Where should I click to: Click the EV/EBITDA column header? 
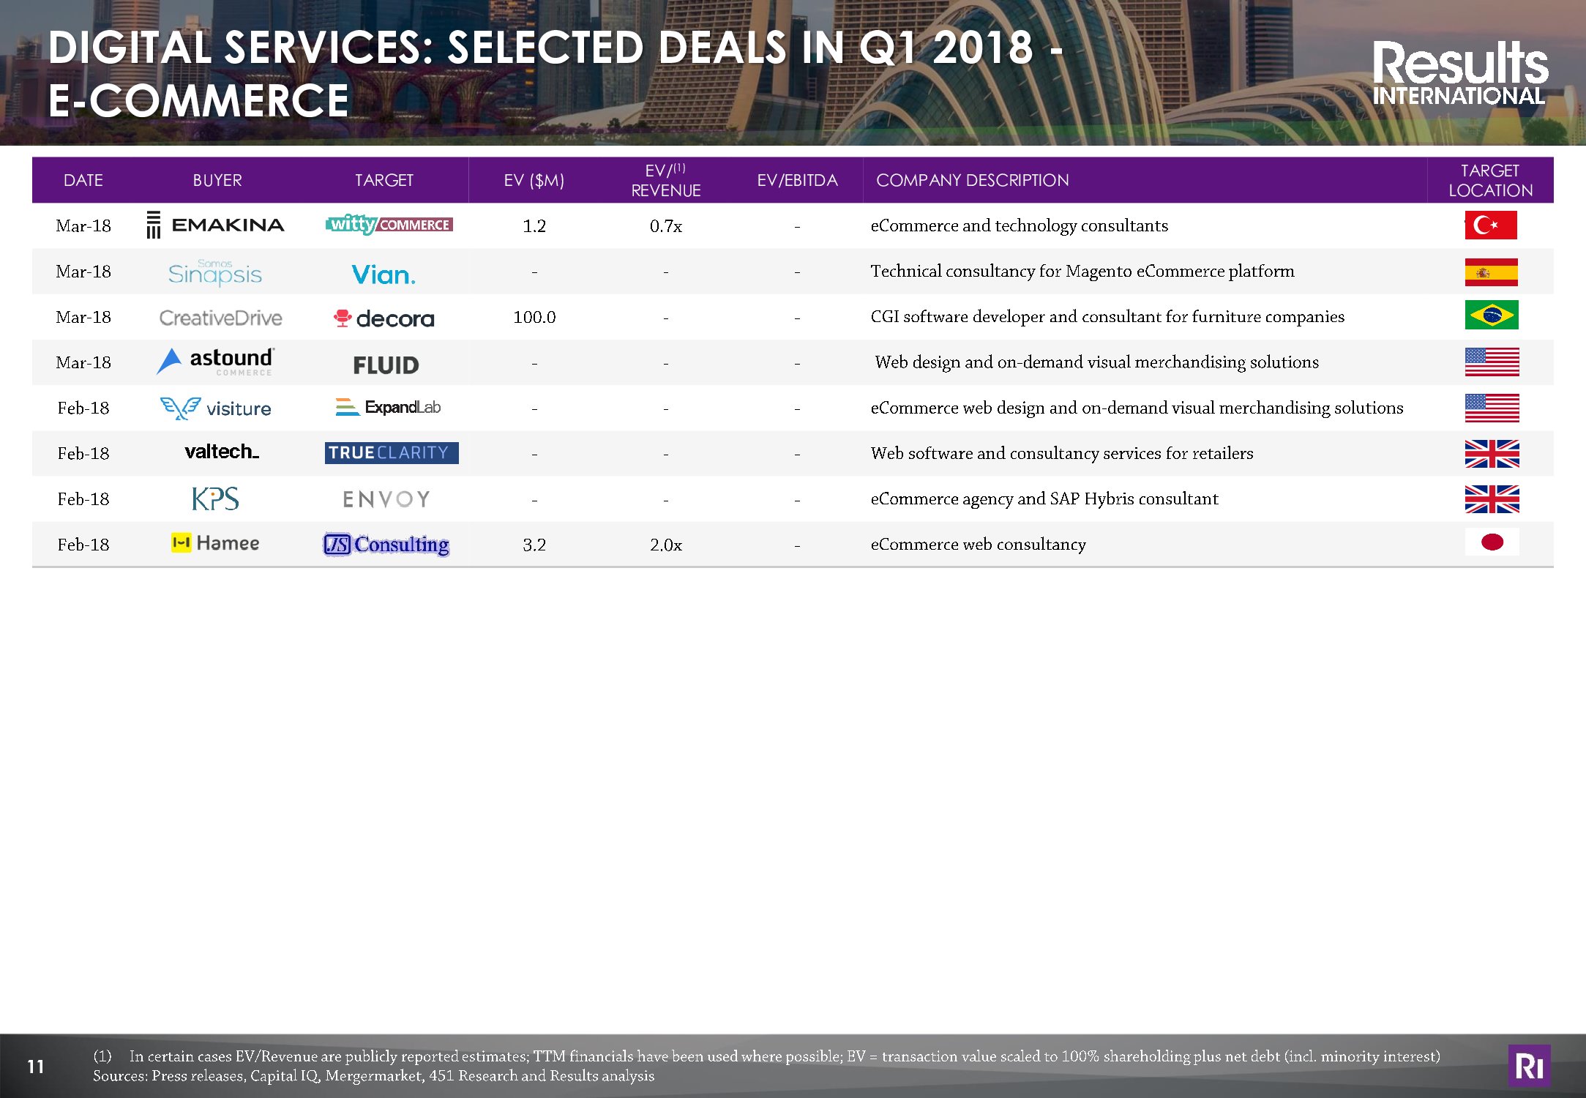(797, 181)
